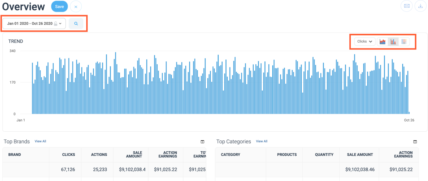
Task: Open the Jan 01 2020 - Oct 26 2020 date range dropdown
Action: [x=34, y=23]
